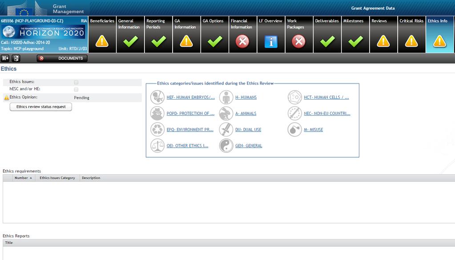The height and width of the screenshot is (260, 455).
Task: Open EPQ- ENVIRONMENT PR link
Action: 190,130
